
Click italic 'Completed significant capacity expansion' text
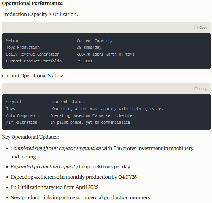pos(56,149)
